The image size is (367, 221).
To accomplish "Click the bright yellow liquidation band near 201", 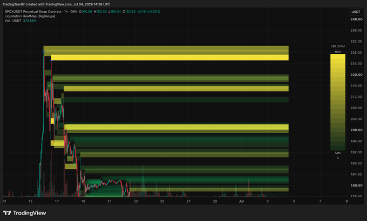I will 176,127.
